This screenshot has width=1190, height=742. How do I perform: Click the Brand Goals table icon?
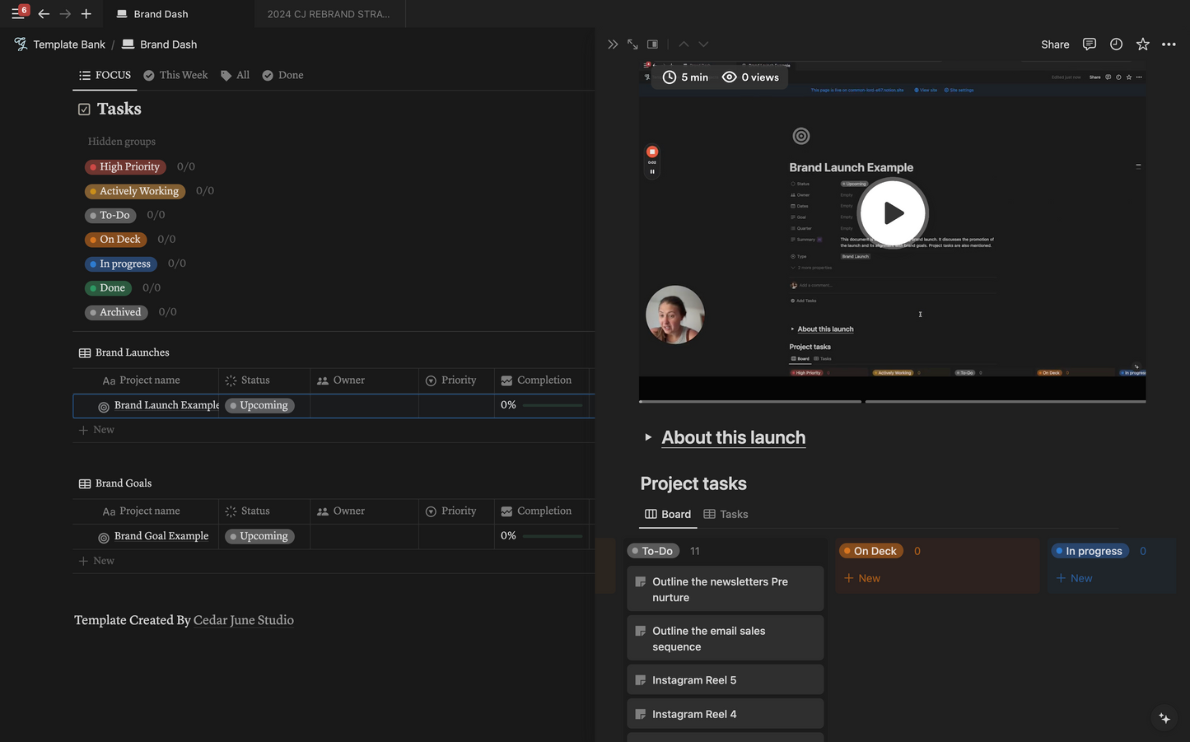coord(85,483)
